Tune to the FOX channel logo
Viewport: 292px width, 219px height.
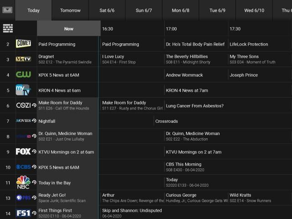point(23,151)
